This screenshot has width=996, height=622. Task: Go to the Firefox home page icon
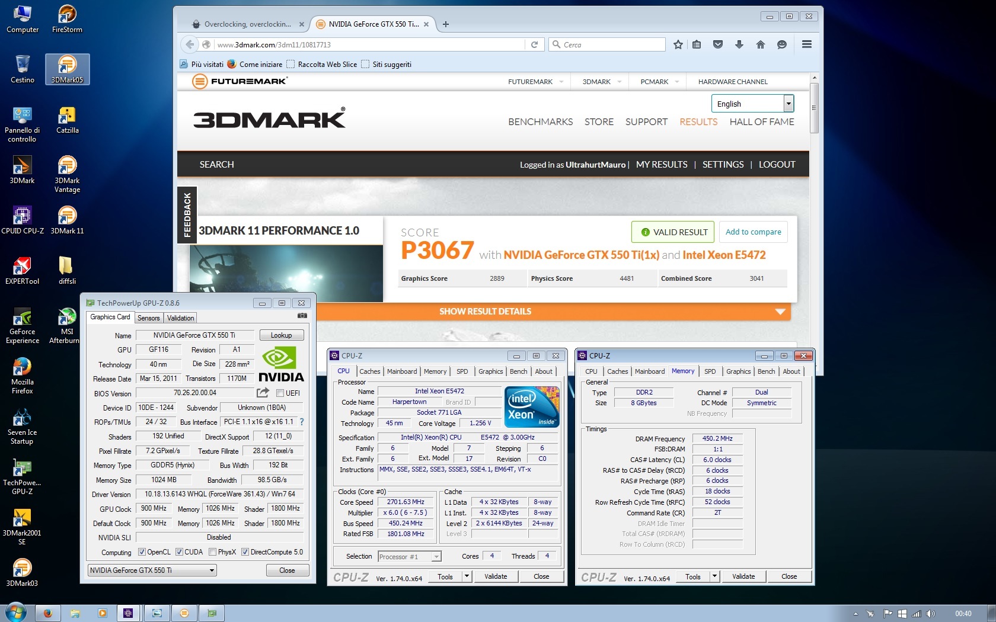coord(761,44)
